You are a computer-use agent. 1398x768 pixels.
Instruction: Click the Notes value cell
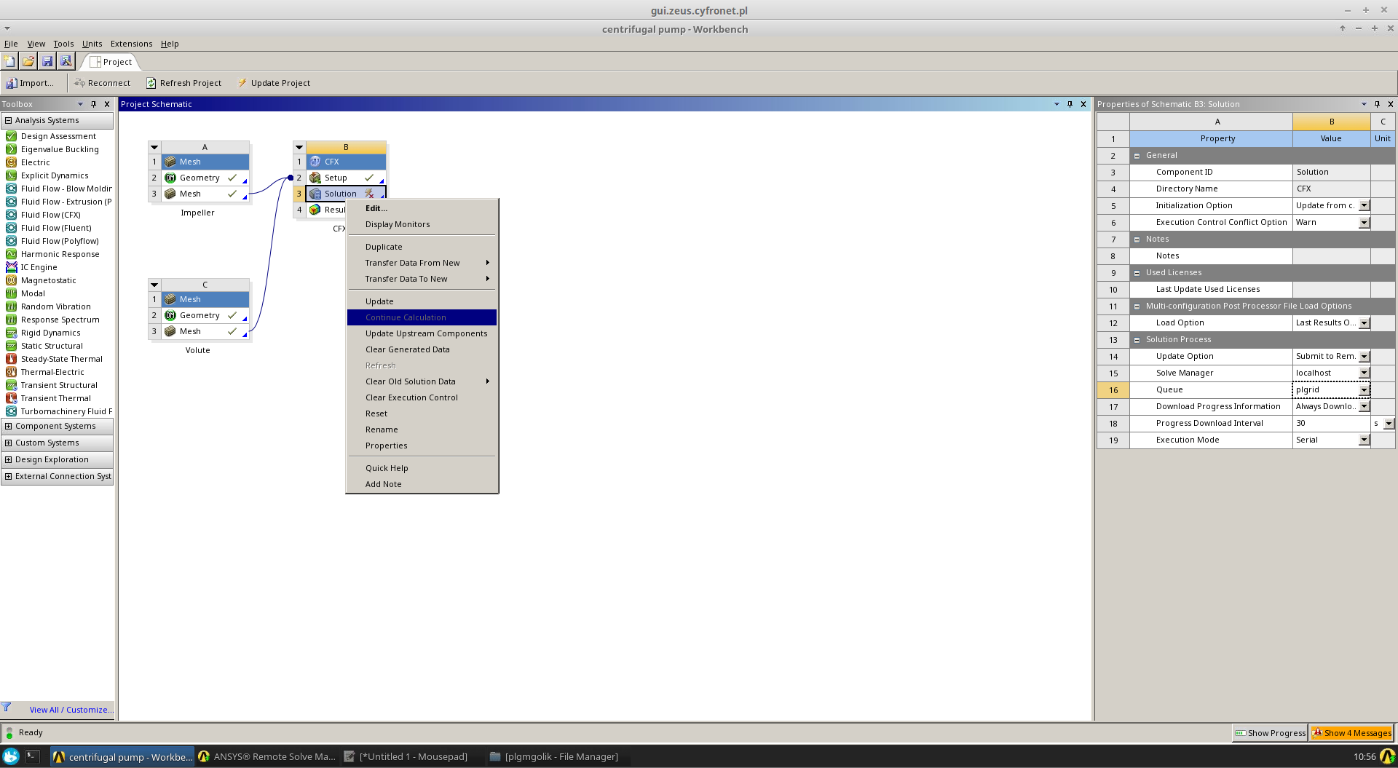click(1331, 256)
